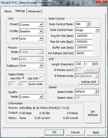Select the Use SAR radio button
This screenshot has height=138, width=108.
pyautogui.click(x=41, y=78)
